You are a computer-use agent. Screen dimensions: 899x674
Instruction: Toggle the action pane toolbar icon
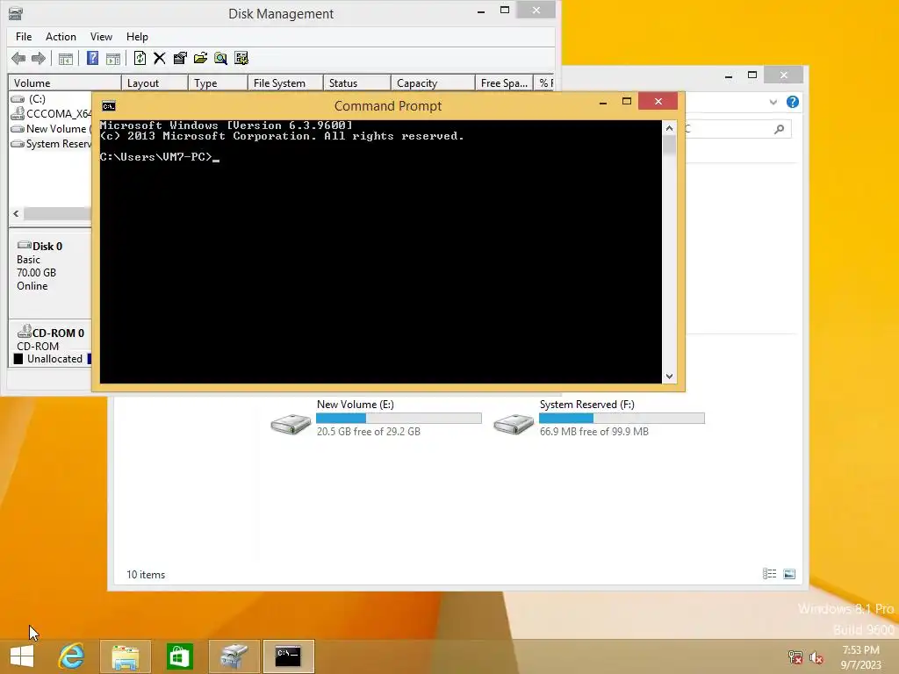(113, 59)
